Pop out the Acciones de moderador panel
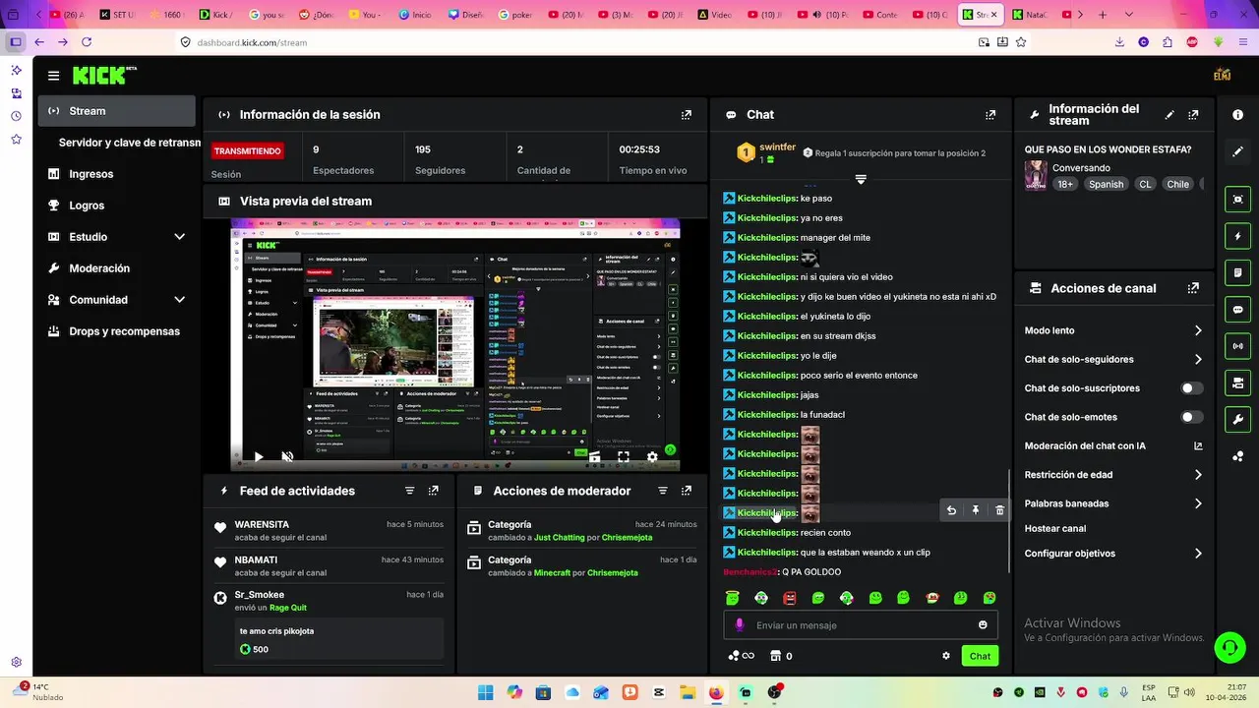 [x=686, y=491]
